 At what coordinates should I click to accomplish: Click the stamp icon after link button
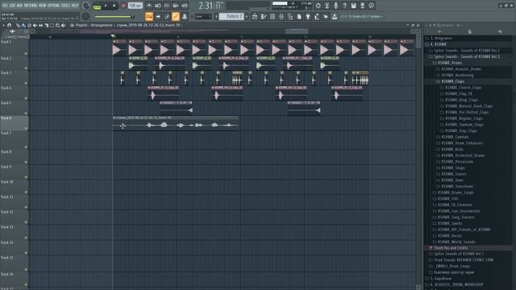tap(185, 16)
